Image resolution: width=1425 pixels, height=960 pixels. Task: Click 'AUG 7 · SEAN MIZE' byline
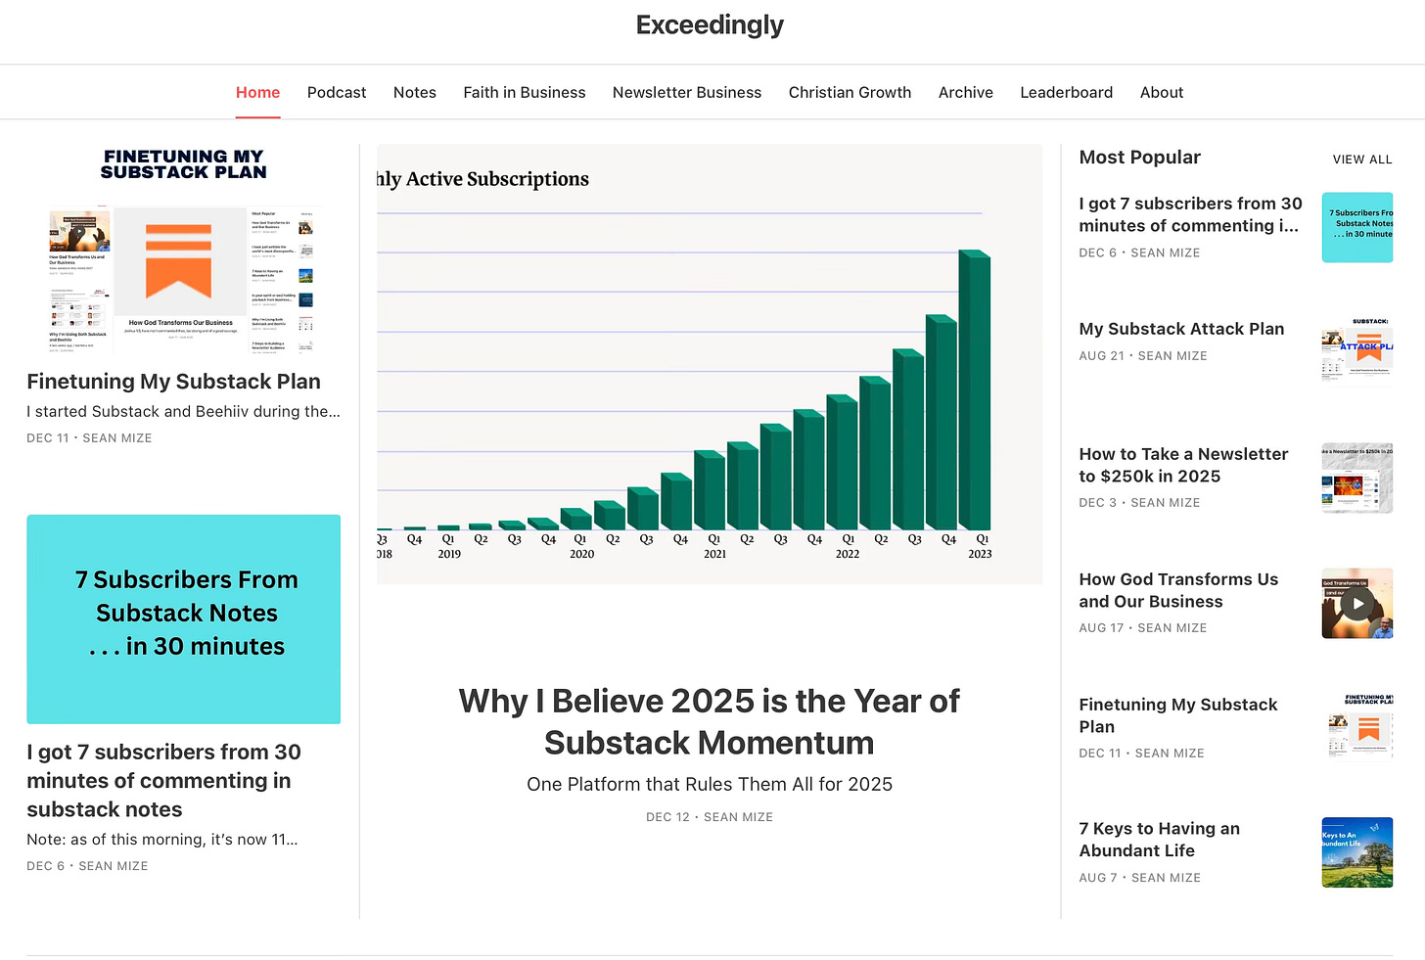1139,878
